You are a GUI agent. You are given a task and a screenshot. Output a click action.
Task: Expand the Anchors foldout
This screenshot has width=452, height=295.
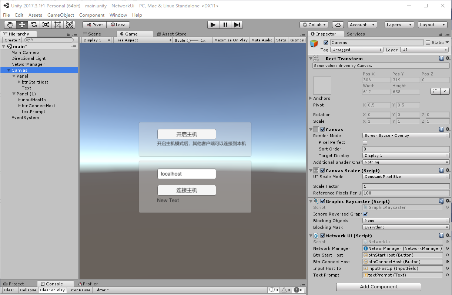point(311,98)
